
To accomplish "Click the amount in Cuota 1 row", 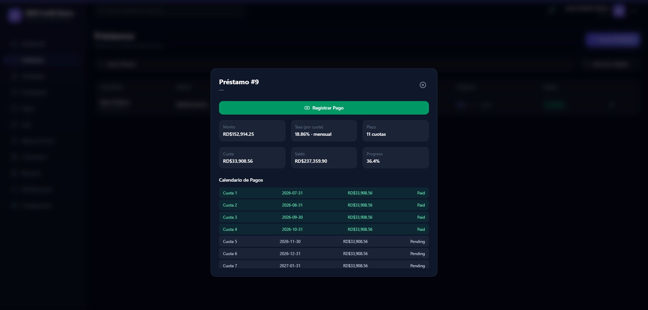I will [360, 193].
